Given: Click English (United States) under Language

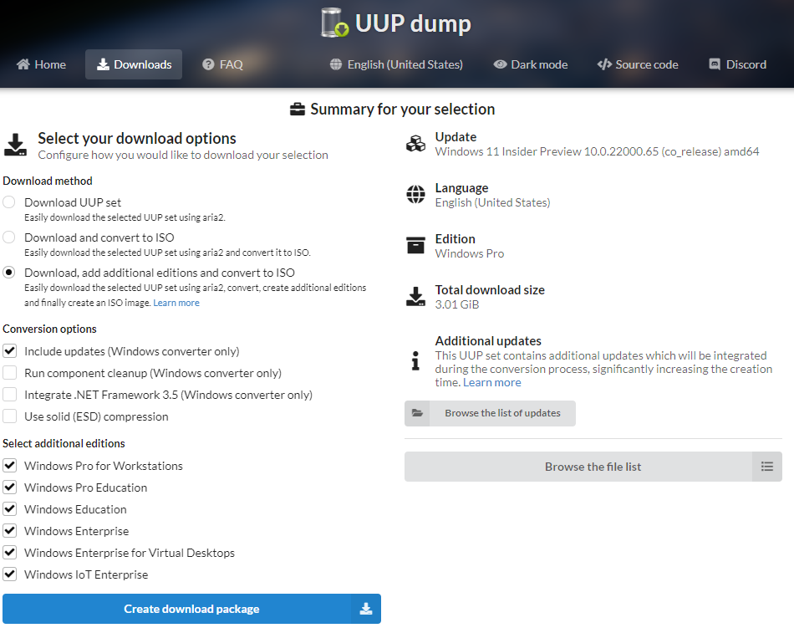Looking at the screenshot, I should [492, 202].
